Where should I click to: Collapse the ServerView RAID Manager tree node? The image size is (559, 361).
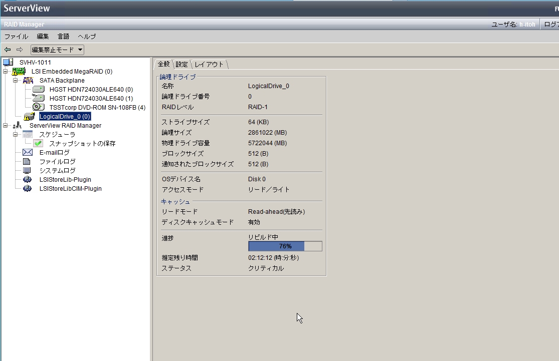(6, 125)
